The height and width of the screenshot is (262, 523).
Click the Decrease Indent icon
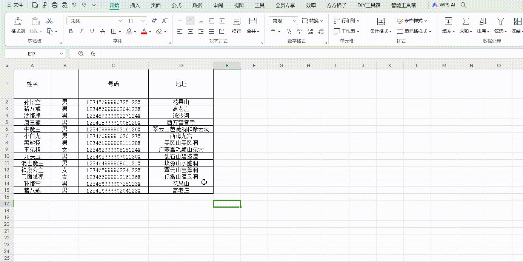(211, 21)
